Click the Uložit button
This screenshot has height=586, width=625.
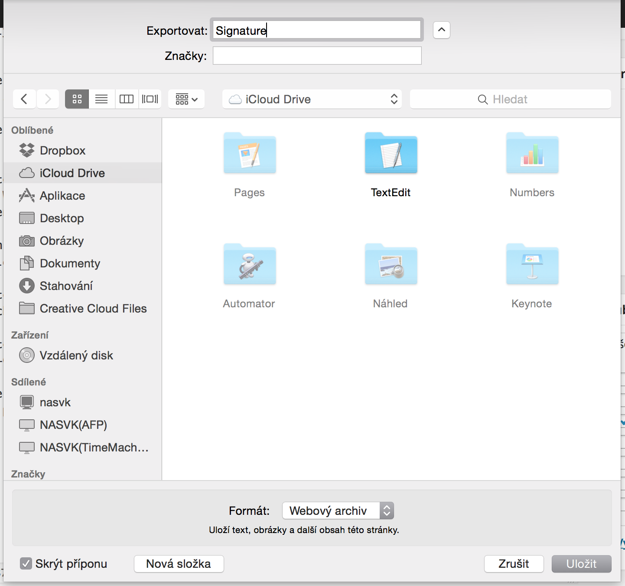click(581, 563)
